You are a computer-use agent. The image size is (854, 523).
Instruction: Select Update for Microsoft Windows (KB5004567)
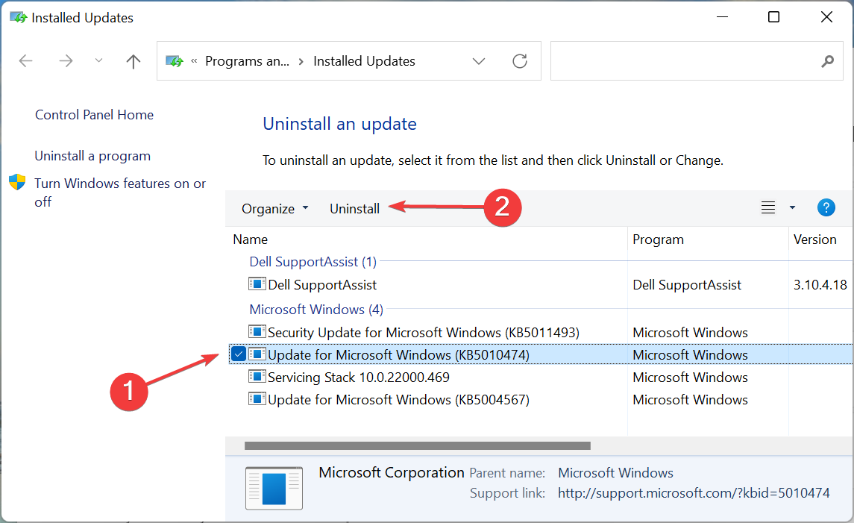[x=540, y=399]
